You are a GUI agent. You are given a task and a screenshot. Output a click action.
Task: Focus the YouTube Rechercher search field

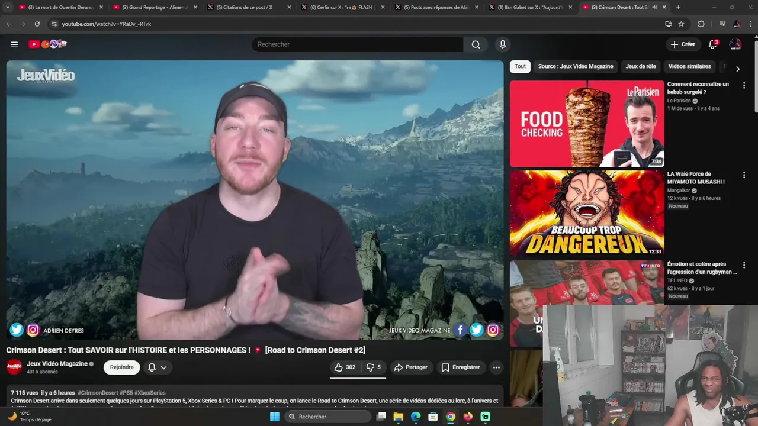pos(358,44)
